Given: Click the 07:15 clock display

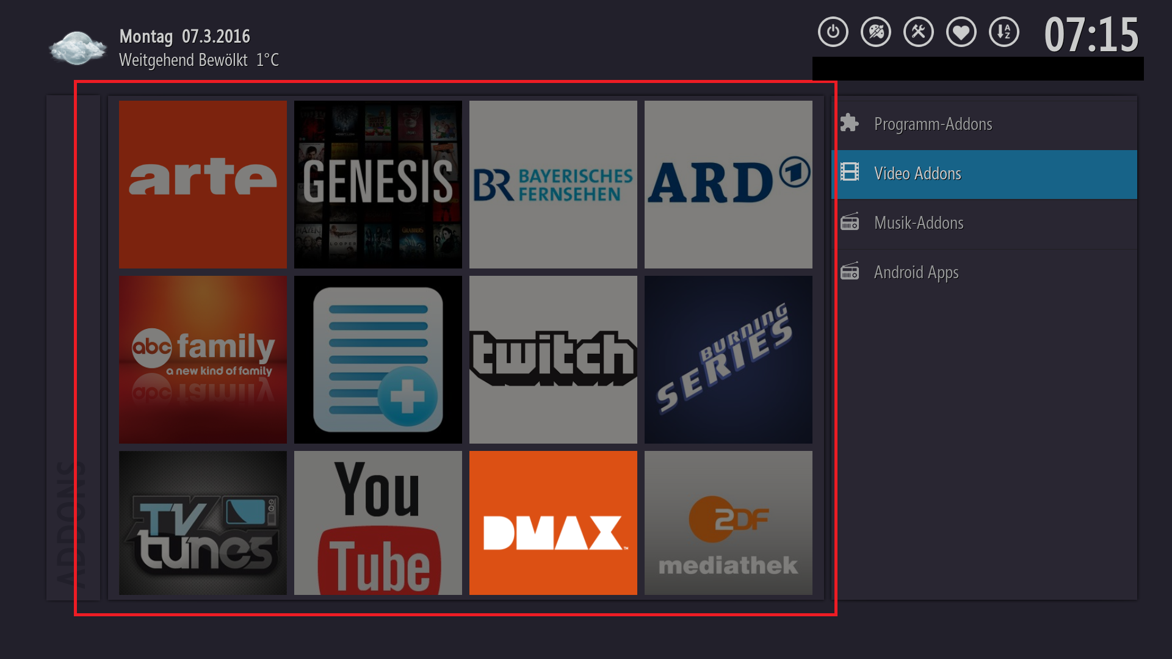Looking at the screenshot, I should coord(1091,35).
